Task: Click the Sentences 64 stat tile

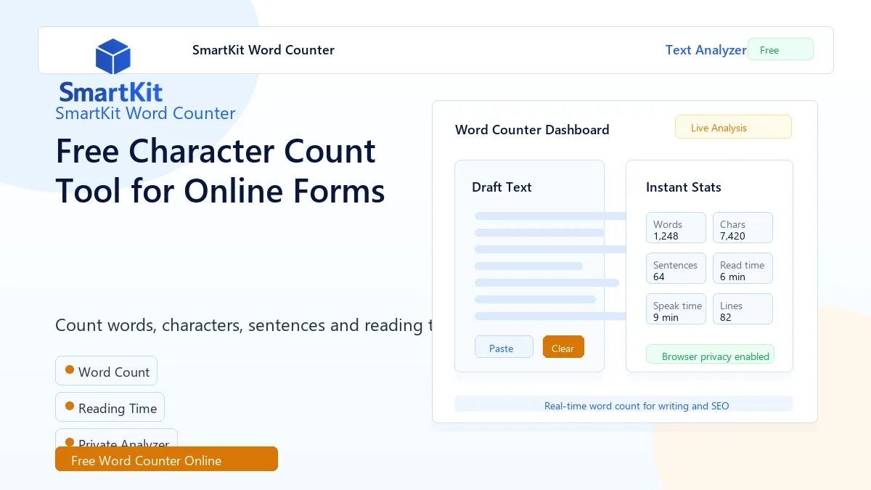Action: pyautogui.click(x=676, y=268)
